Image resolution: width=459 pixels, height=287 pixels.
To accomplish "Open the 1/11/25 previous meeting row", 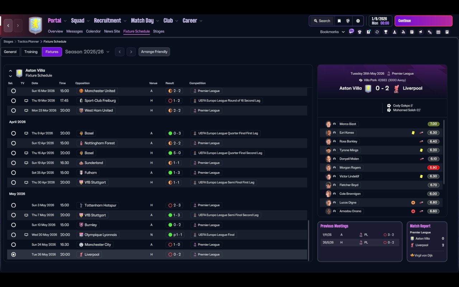I will pos(360,235).
